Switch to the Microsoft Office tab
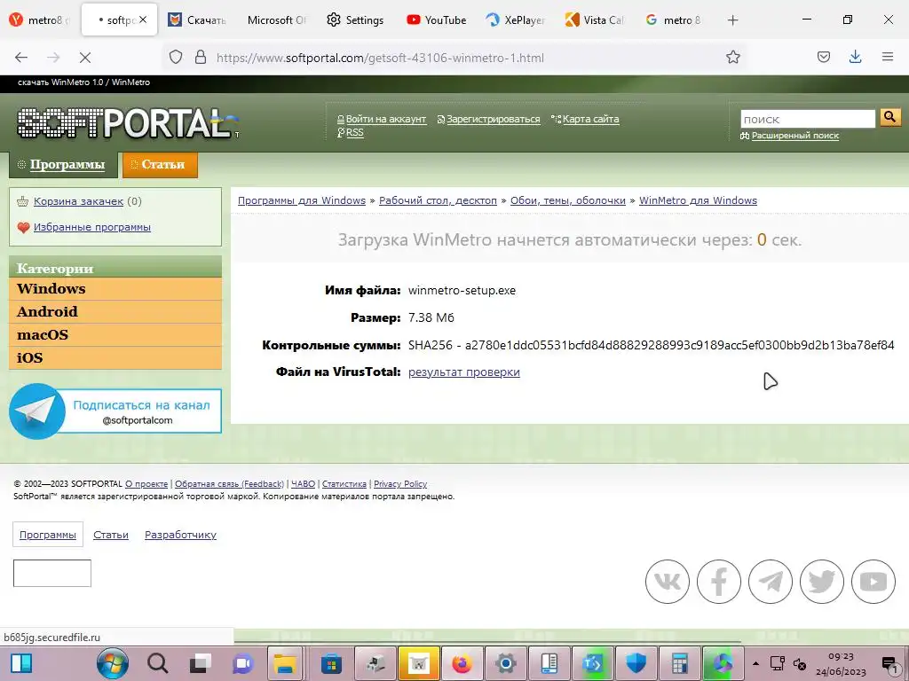909x681 pixels. [x=276, y=20]
